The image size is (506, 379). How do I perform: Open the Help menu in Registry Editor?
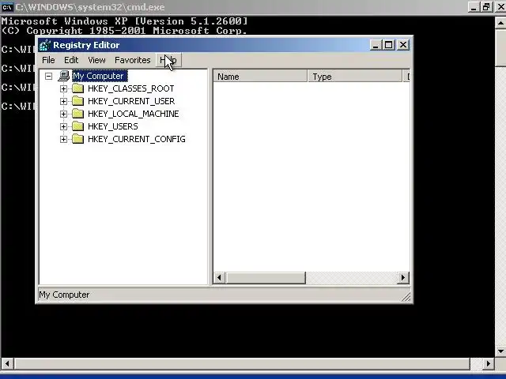(168, 60)
